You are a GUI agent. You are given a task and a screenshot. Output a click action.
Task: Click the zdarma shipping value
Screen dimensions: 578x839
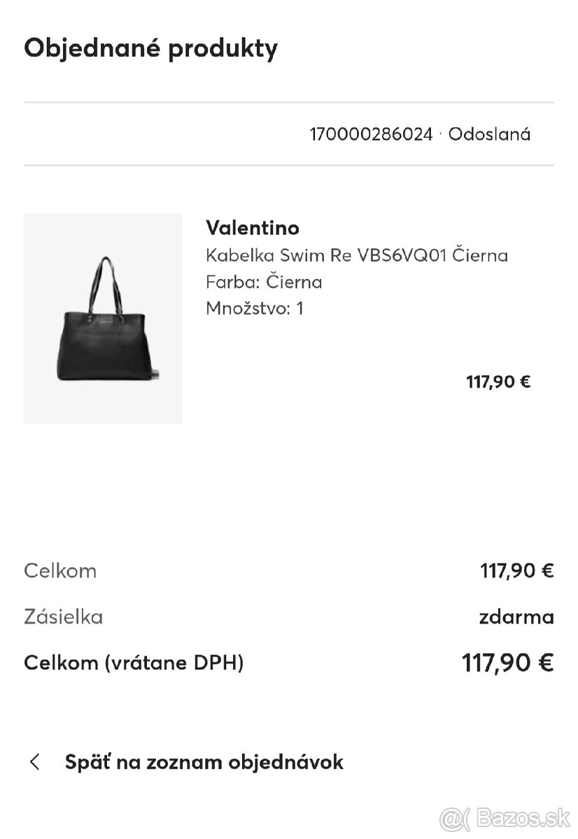[x=517, y=617]
